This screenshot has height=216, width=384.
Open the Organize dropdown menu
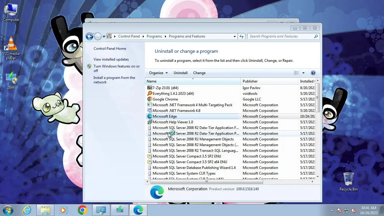(158, 73)
